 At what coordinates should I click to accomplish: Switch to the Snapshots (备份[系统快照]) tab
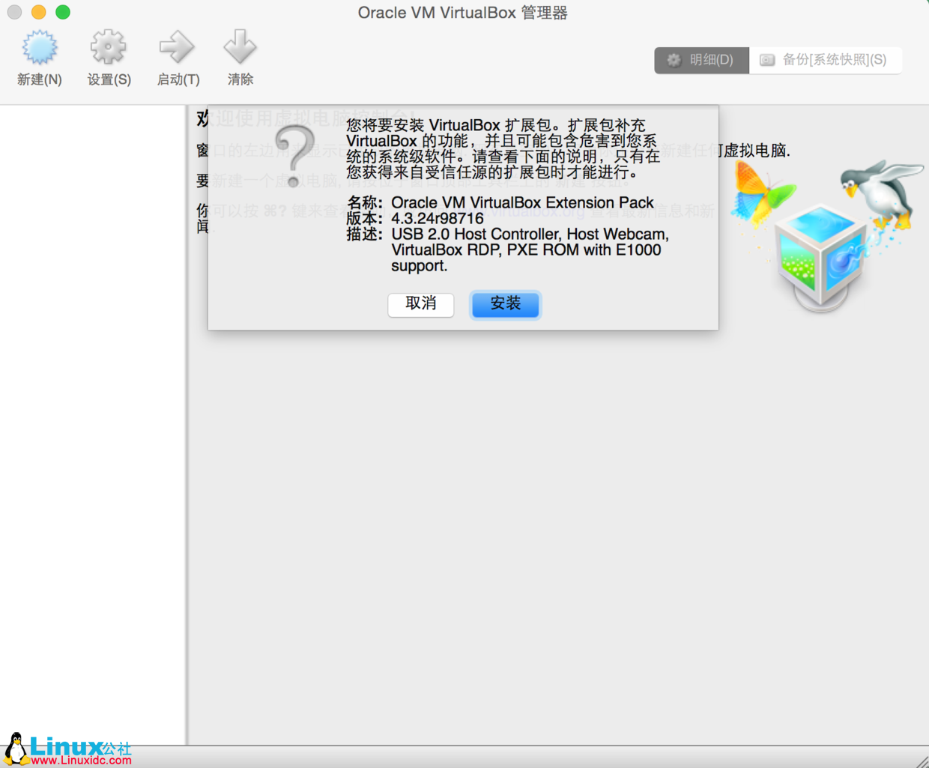826,60
